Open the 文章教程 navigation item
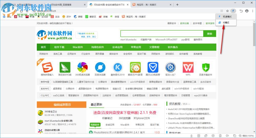The height and width of the screenshot is (138, 256). point(154,47)
